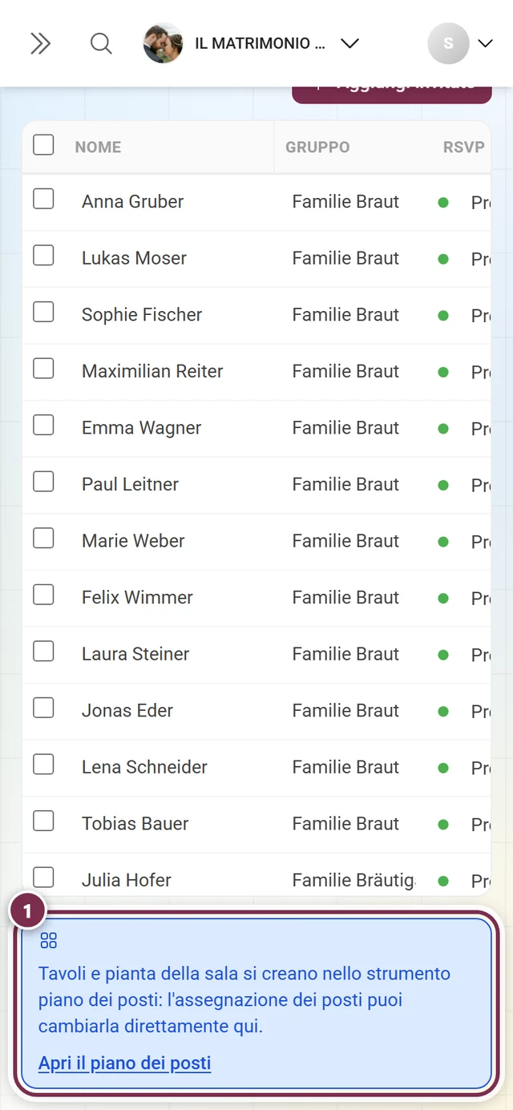This screenshot has height=1110, width=513.
Task: Select Emma Wagner's row checkbox
Action: (x=43, y=425)
